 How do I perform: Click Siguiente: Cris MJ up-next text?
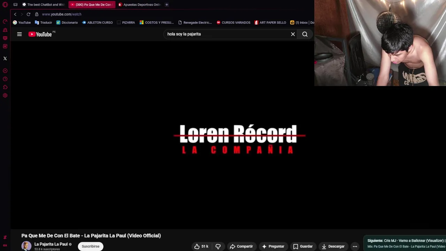[x=406, y=241]
